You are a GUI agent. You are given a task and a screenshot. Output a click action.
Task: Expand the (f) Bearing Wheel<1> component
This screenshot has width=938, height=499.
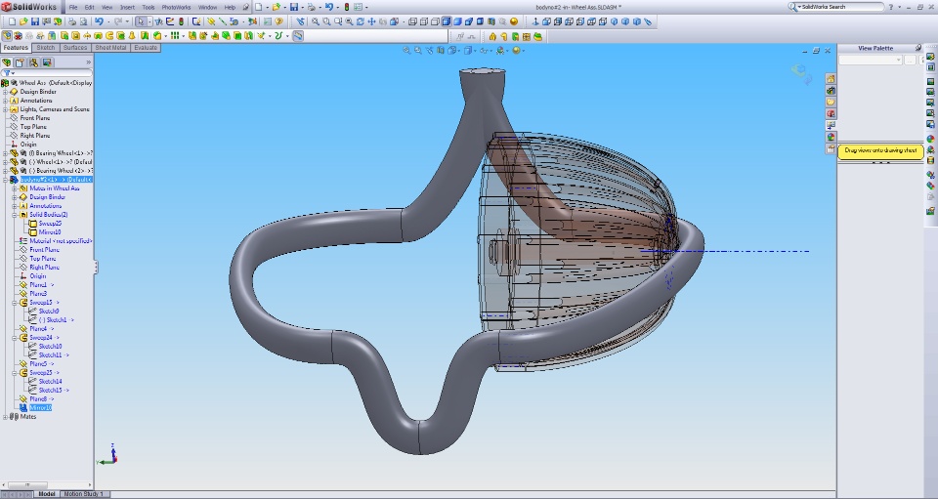(6, 153)
